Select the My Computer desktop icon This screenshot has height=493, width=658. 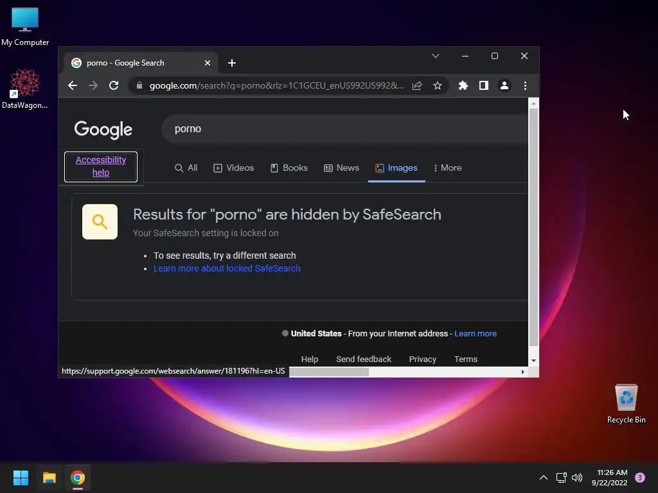tap(25, 26)
